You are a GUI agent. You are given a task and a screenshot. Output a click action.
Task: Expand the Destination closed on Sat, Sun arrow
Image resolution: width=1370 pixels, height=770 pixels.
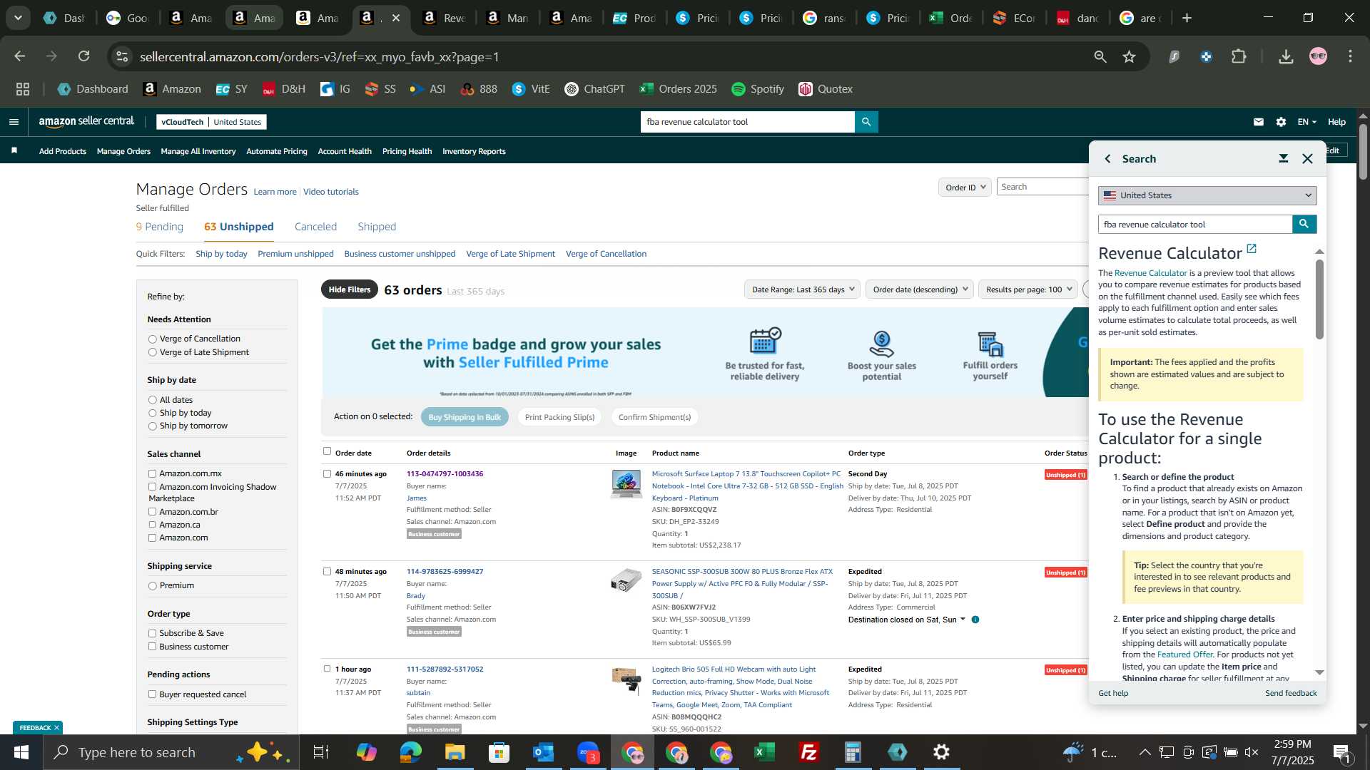click(963, 619)
